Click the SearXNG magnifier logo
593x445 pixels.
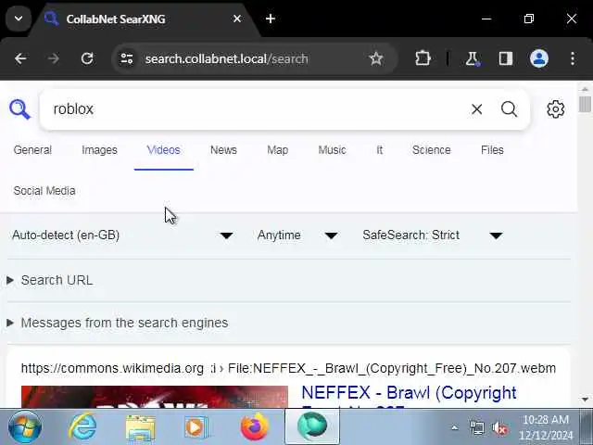pyautogui.click(x=19, y=109)
